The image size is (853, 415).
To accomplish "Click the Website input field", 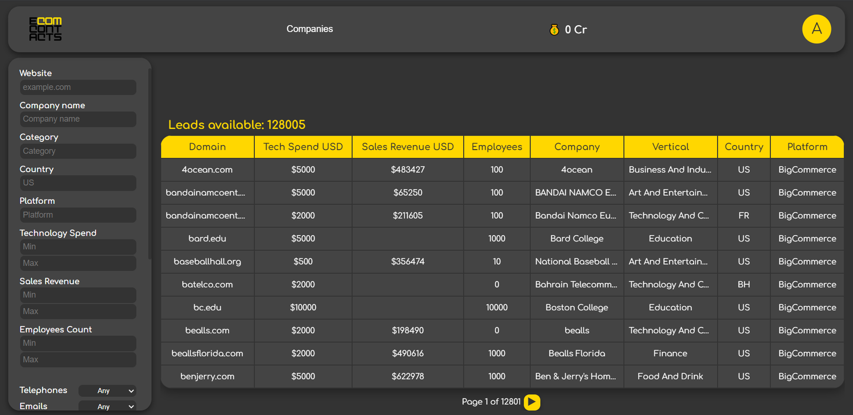I will (78, 87).
